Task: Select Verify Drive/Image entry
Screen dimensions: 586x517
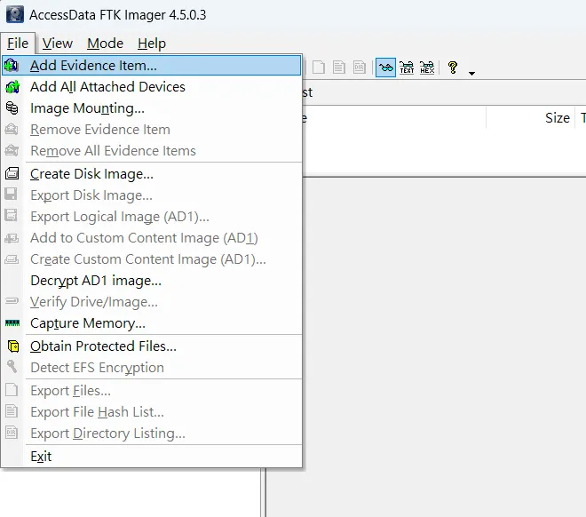Action: [151, 302]
